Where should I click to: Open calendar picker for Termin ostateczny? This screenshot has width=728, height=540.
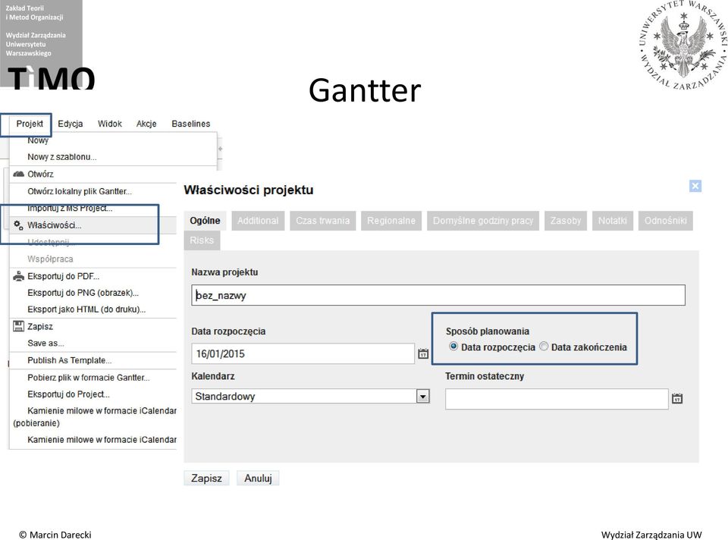pyautogui.click(x=677, y=398)
